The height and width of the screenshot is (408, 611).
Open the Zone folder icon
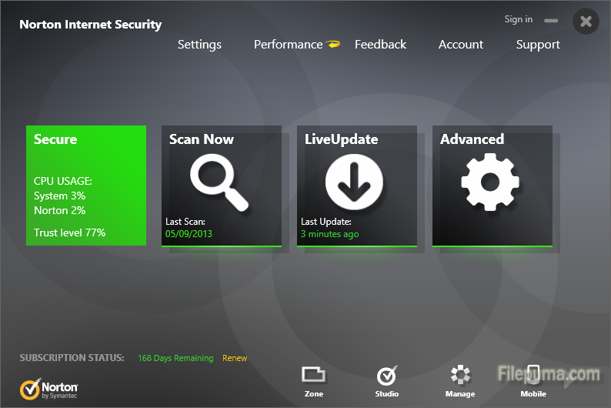click(313, 376)
